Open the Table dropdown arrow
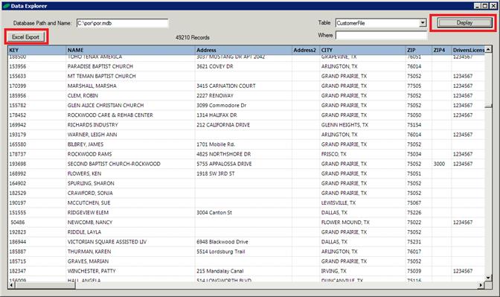500x297 pixels. click(x=423, y=23)
